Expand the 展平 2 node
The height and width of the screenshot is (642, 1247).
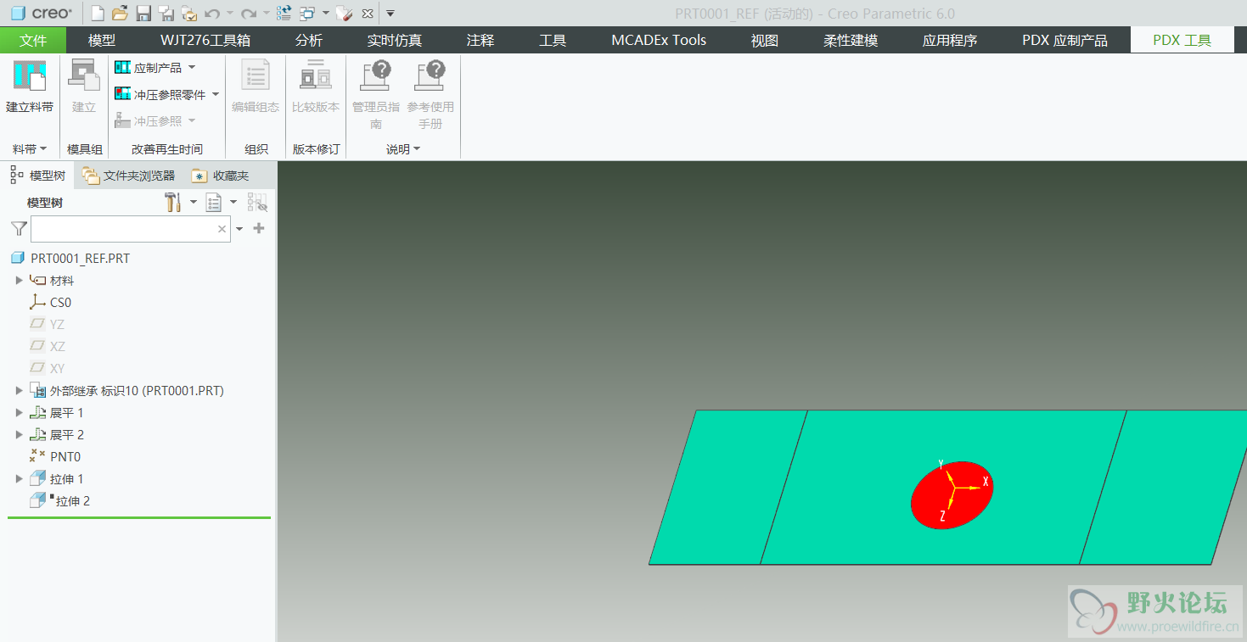coord(19,435)
